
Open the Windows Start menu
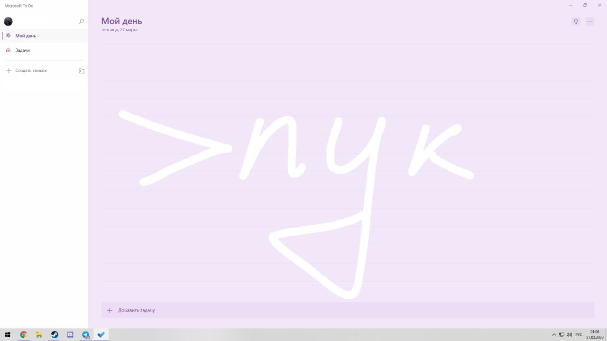click(8, 334)
